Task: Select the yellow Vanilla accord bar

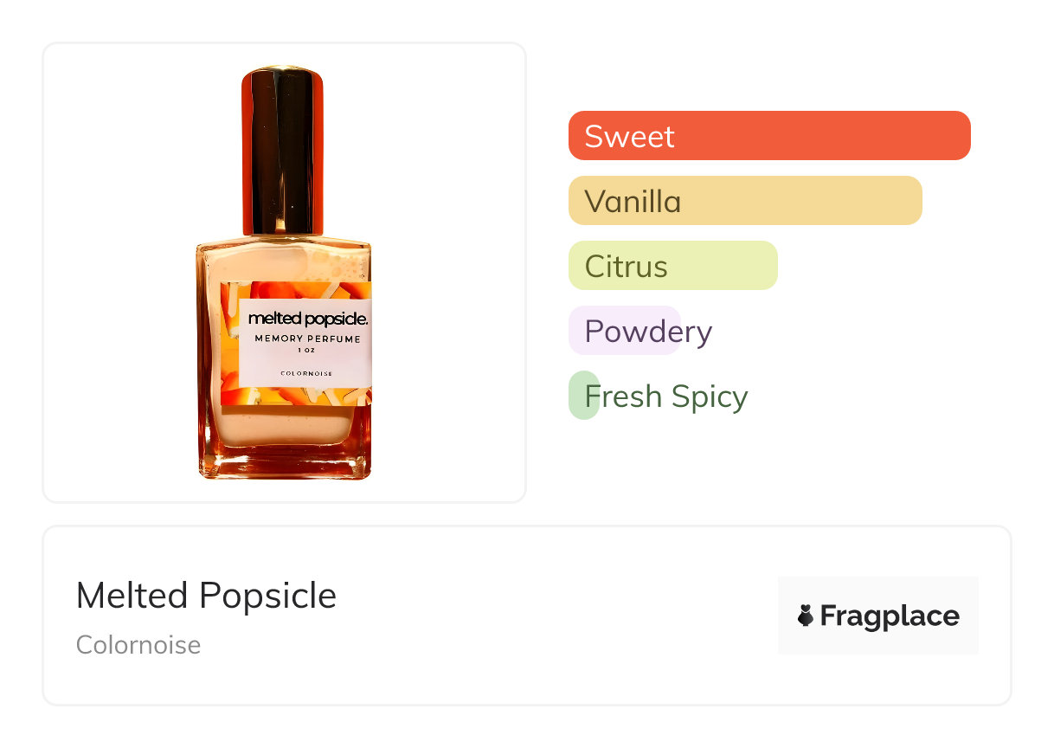Action: tap(744, 201)
